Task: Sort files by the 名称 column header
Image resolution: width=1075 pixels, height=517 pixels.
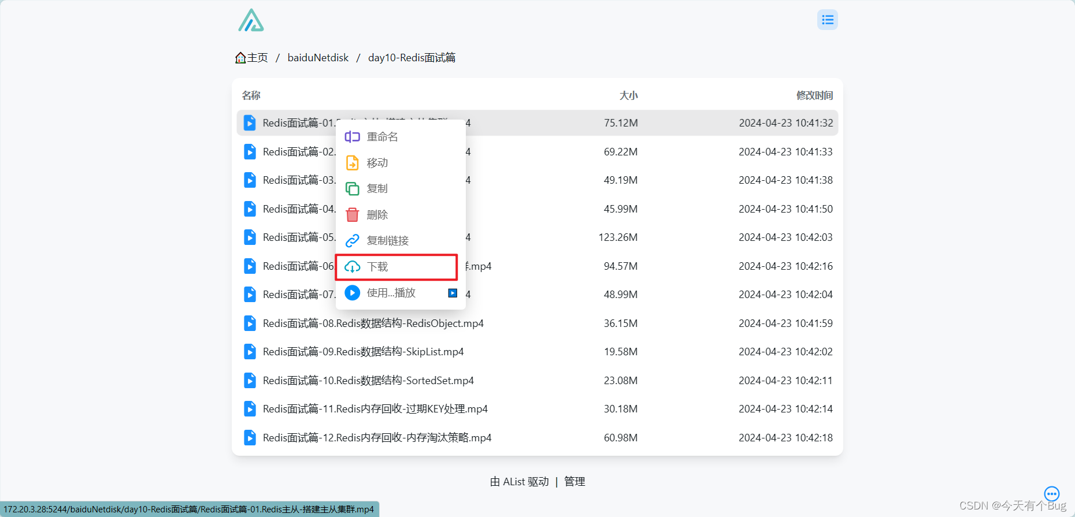Action: coord(251,95)
